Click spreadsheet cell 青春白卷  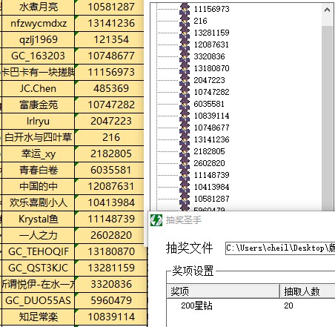[x=38, y=170]
